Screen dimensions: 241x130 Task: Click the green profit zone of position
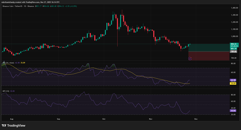(209, 48)
